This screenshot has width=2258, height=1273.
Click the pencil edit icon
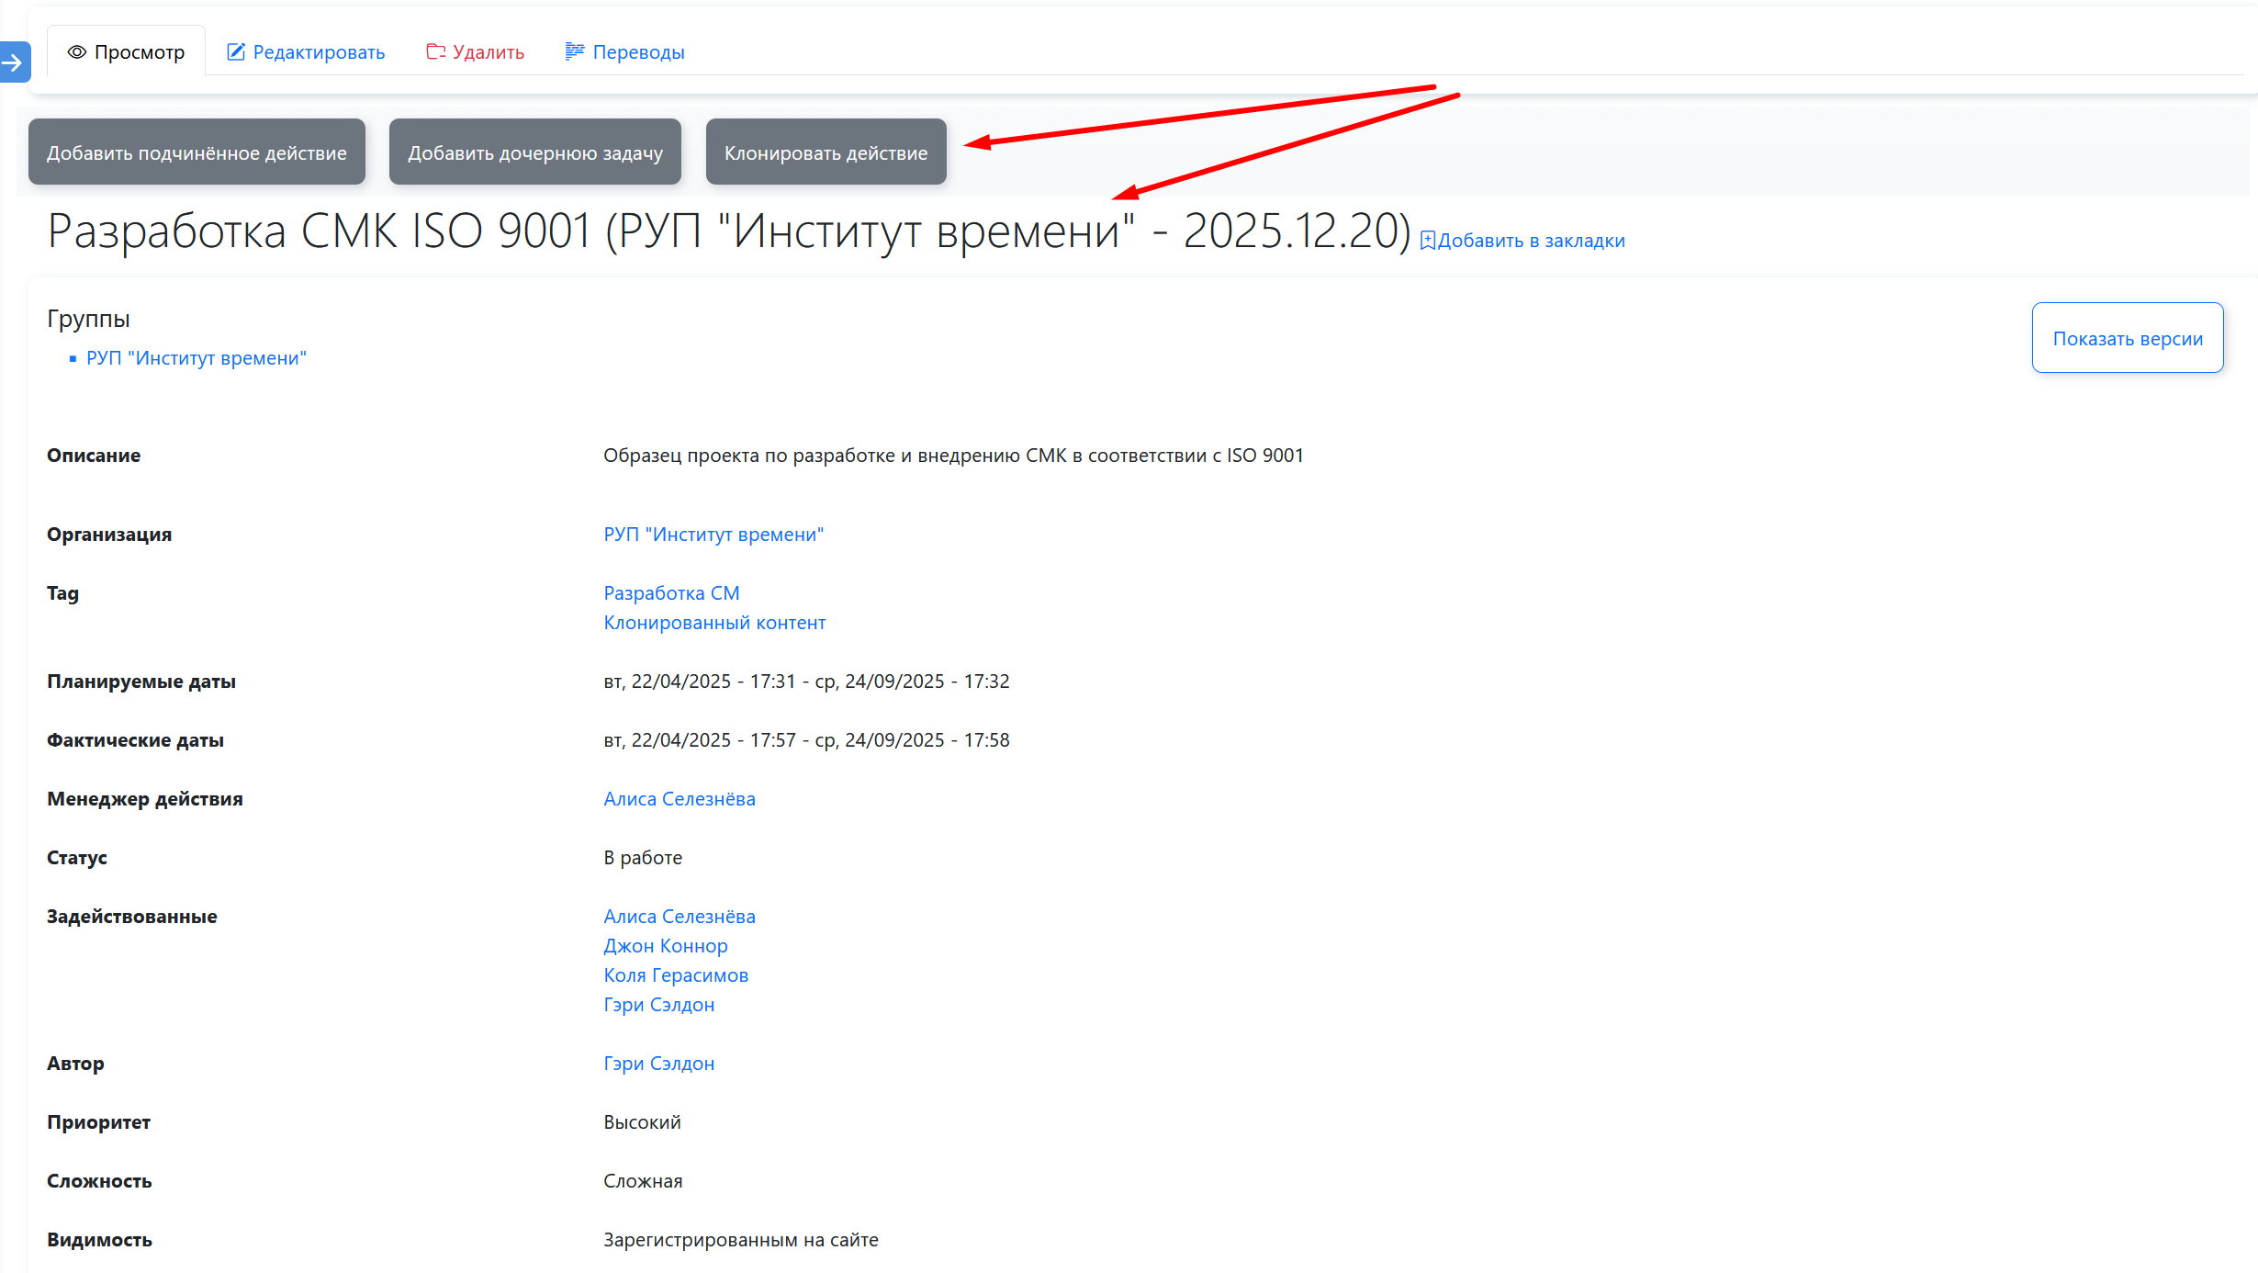236,52
